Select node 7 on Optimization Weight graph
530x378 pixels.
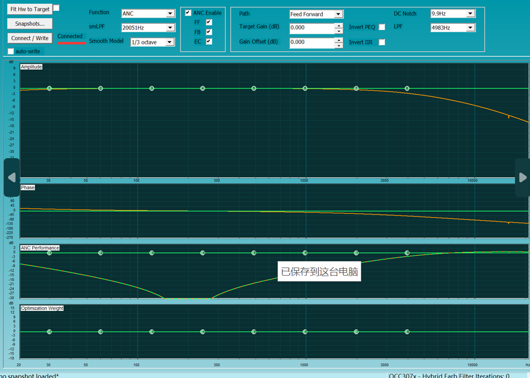pos(356,332)
